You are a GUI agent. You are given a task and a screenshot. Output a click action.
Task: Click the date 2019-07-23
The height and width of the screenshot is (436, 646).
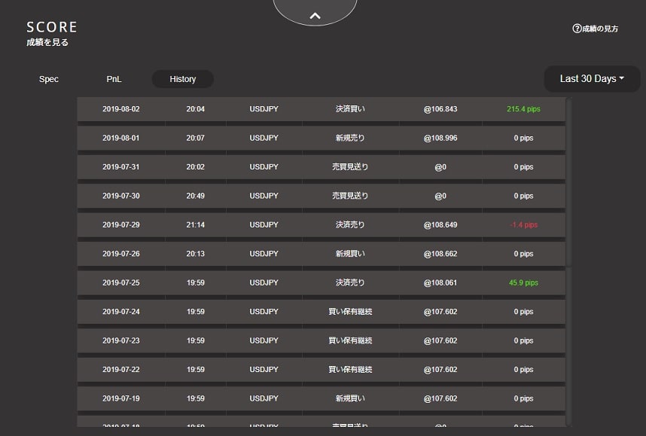tap(121, 341)
